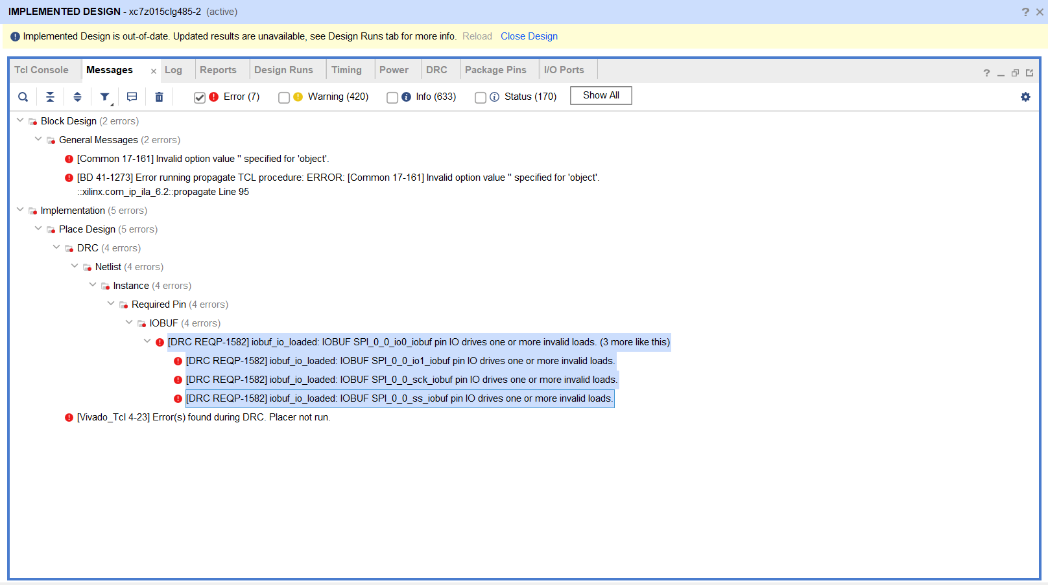Click the Close Design link
Screen dimensions: 1048x585
point(529,36)
